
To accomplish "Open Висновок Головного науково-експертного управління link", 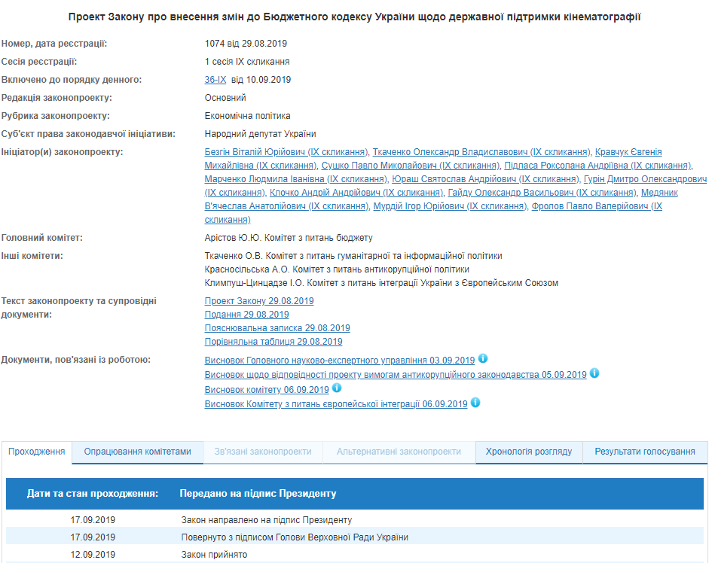I will [340, 361].
